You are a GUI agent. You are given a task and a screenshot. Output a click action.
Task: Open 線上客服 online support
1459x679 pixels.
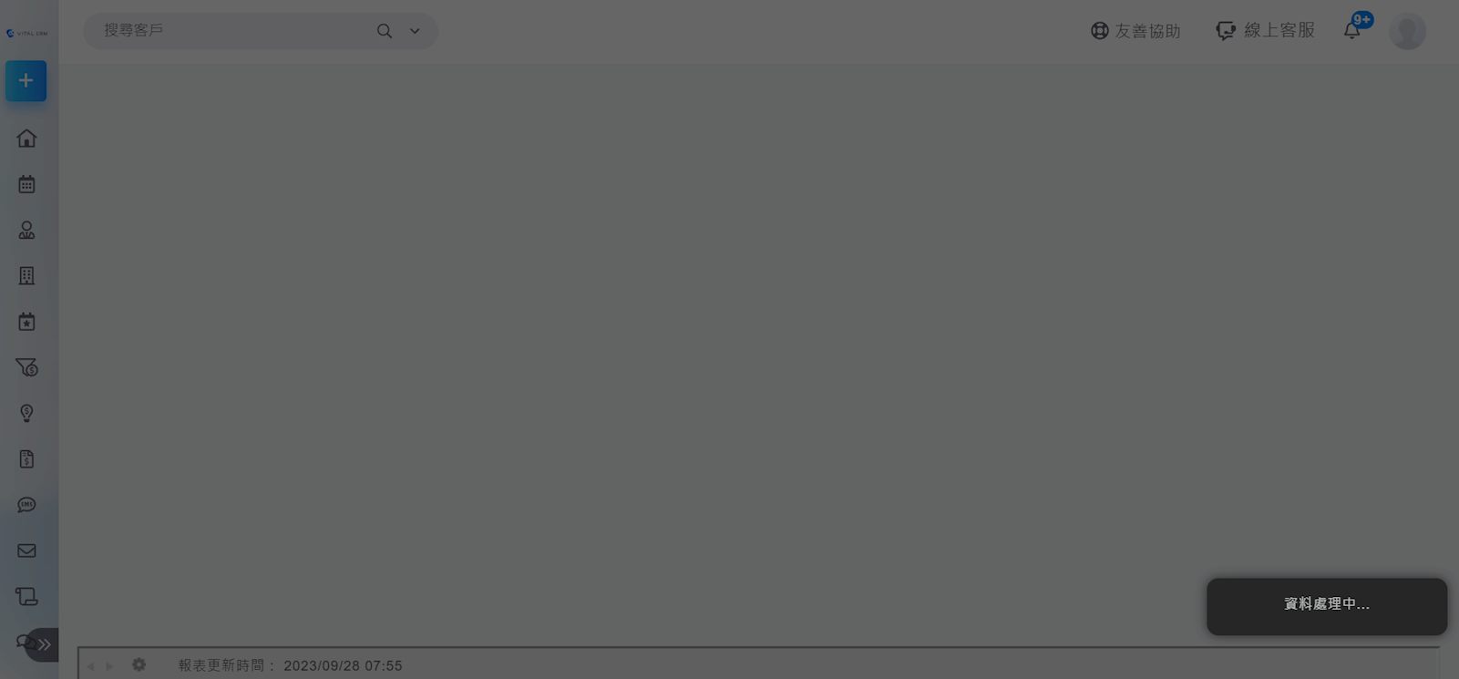pyautogui.click(x=1265, y=31)
